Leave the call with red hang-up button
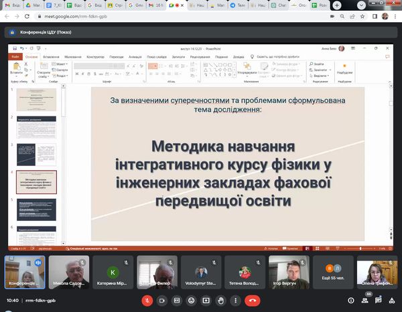 pos(253,301)
